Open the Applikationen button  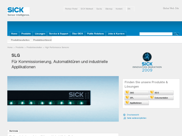click(x=137, y=103)
